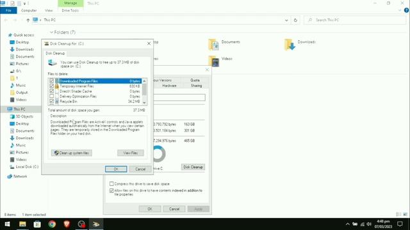410x230 pixels.
Task: Open File Explorer from the taskbar
Action: [x=22, y=224]
